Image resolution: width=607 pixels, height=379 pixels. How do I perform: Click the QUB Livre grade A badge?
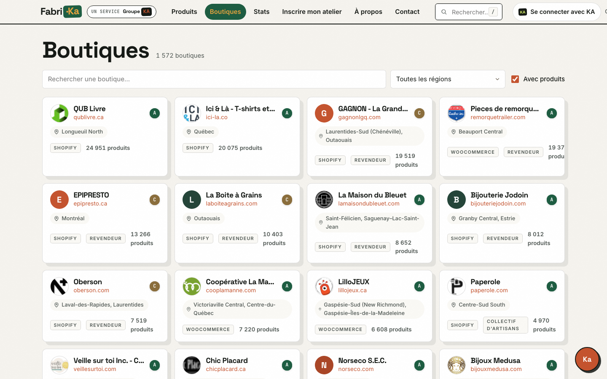155,113
